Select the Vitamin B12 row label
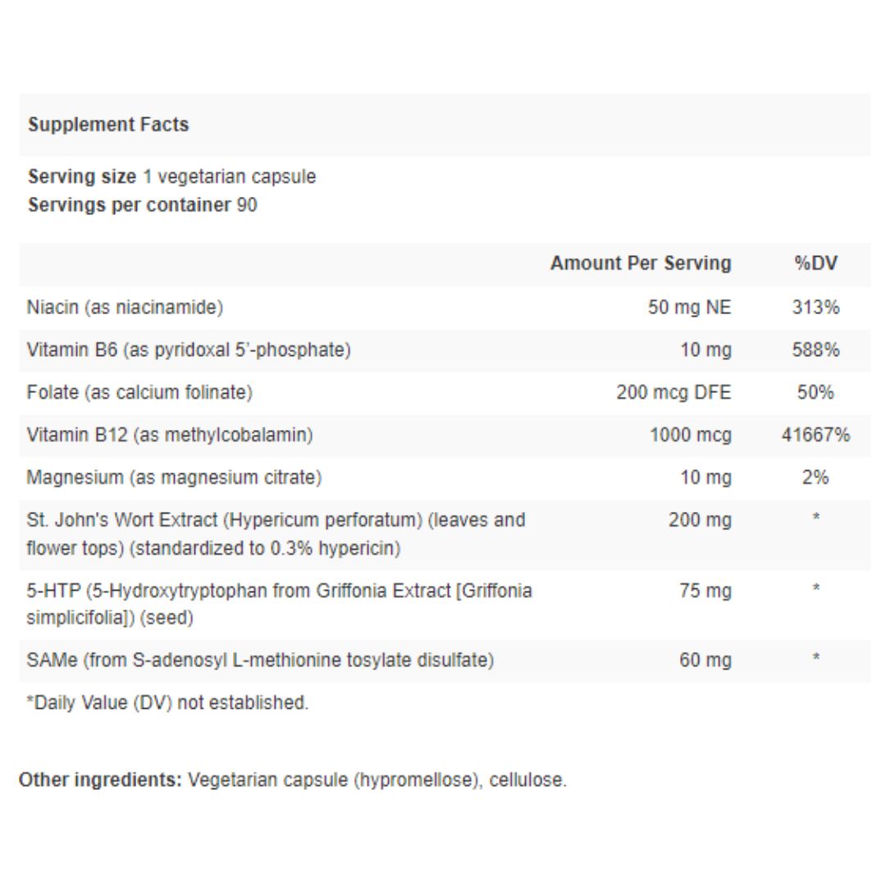 pos(170,436)
